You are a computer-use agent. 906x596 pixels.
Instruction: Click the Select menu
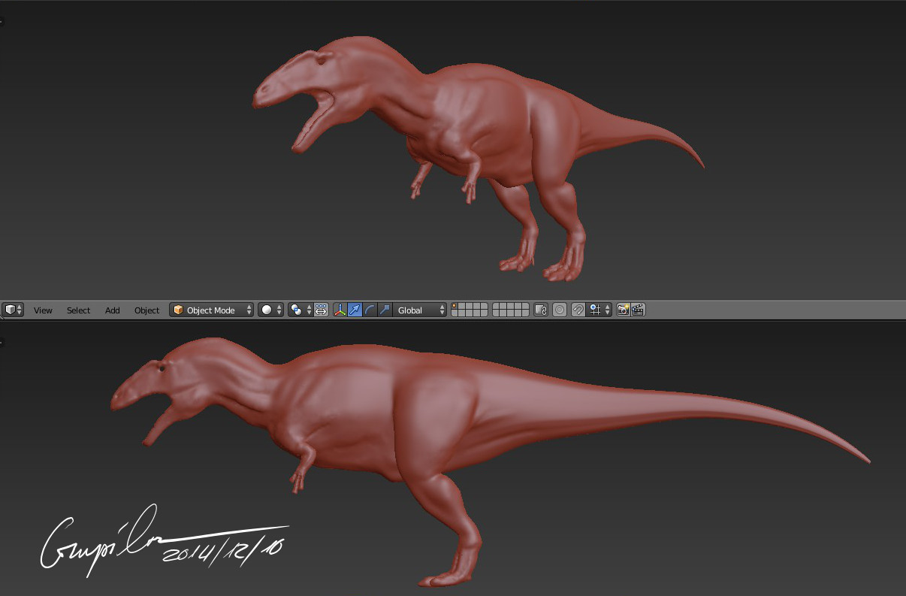coord(78,310)
